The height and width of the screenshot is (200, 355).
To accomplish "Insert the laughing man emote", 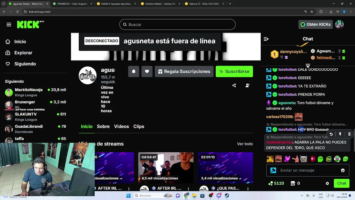I will (x=278, y=159).
